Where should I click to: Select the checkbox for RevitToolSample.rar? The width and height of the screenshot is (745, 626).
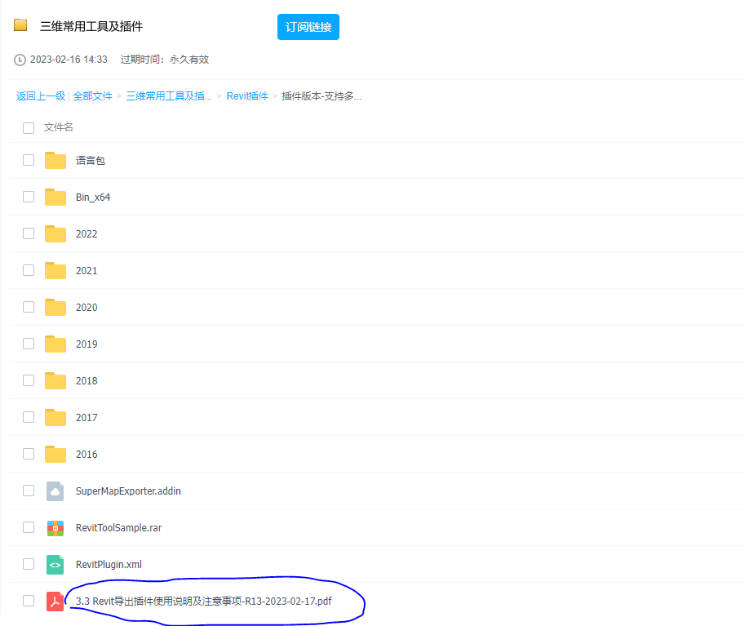(29, 527)
